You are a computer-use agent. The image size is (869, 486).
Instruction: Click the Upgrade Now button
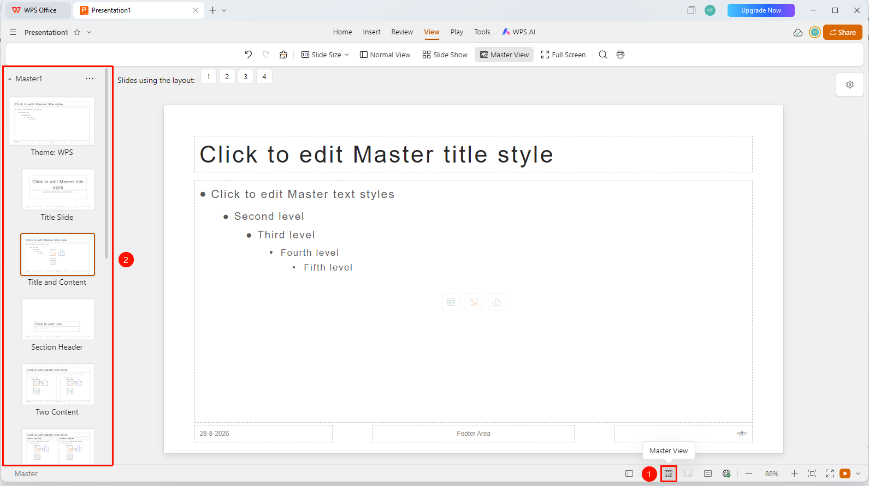[761, 10]
